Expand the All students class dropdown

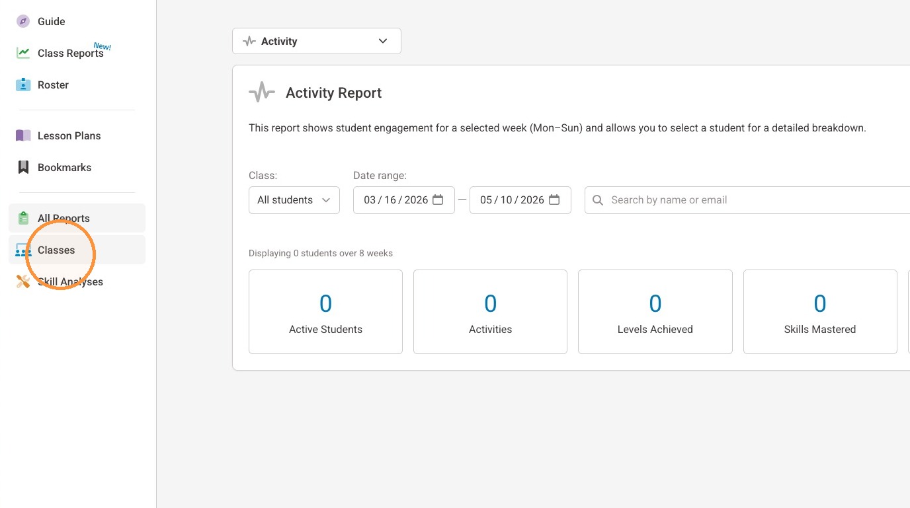(294, 200)
